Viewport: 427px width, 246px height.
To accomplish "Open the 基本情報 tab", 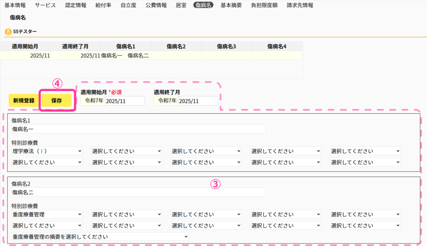I will coord(15,5).
